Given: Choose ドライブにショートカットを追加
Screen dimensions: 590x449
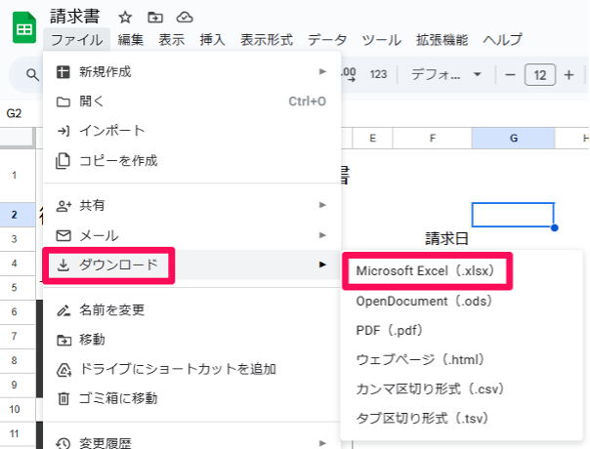Looking at the screenshot, I should point(191,369).
